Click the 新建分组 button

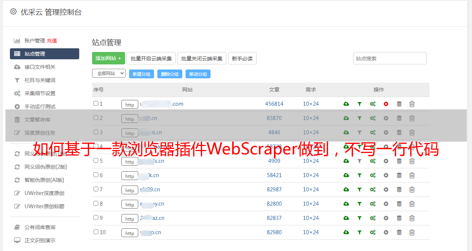click(x=142, y=74)
